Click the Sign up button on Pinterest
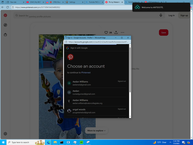Screen dimensions: 193x145 coord(184,15)
